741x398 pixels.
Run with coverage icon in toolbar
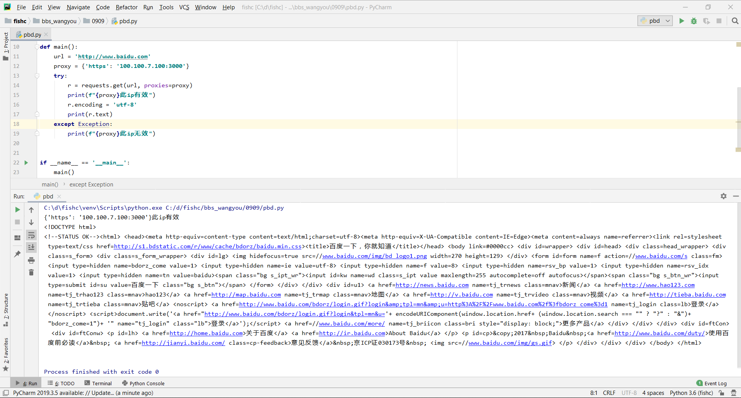pos(706,21)
